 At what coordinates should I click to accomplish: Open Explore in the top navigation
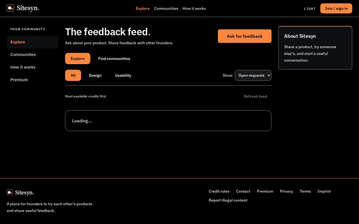click(x=143, y=8)
